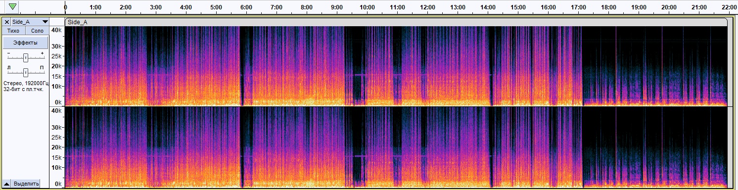Image resolution: width=738 pixels, height=190 pixels.
Task: Click the Выделить button to select track
Action: [26, 184]
